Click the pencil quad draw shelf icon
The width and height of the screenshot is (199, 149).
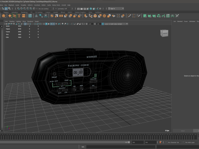pos(129,16)
